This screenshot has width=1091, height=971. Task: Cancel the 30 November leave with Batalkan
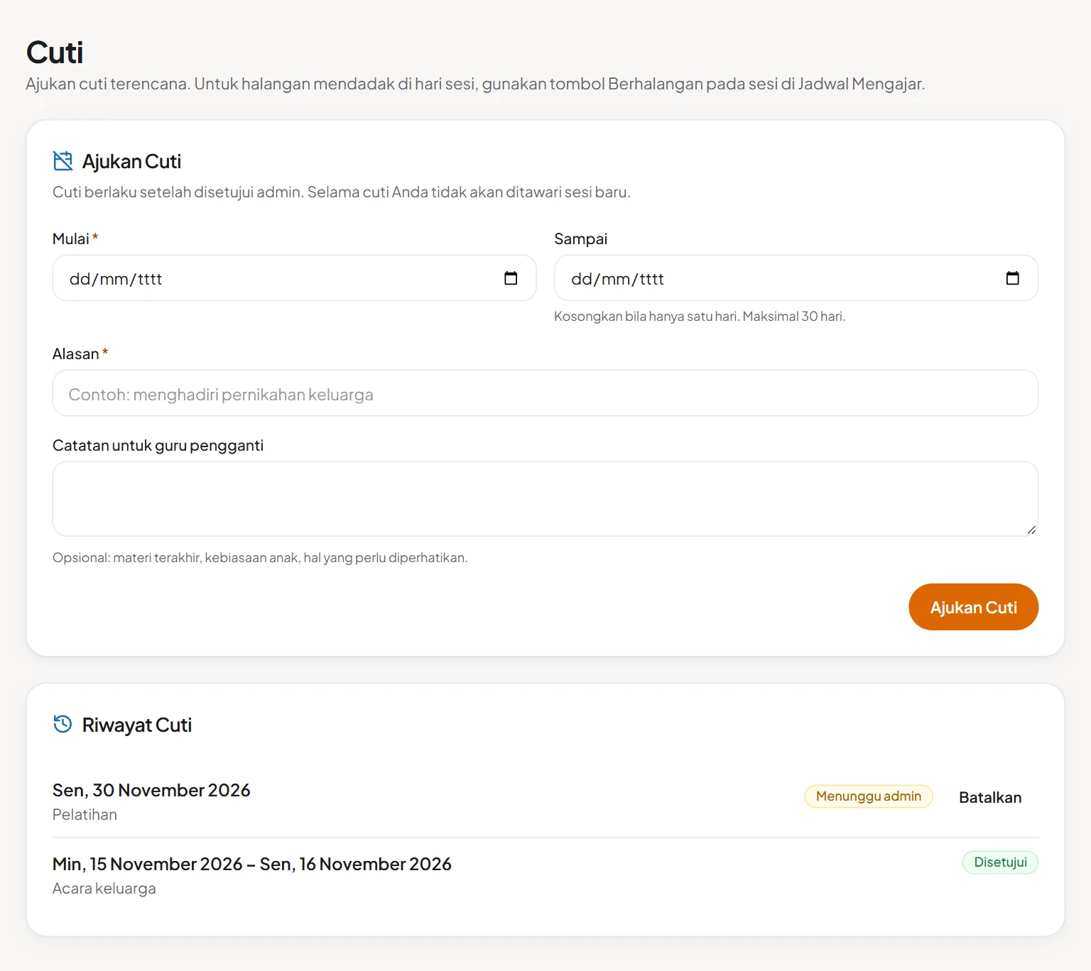click(990, 797)
